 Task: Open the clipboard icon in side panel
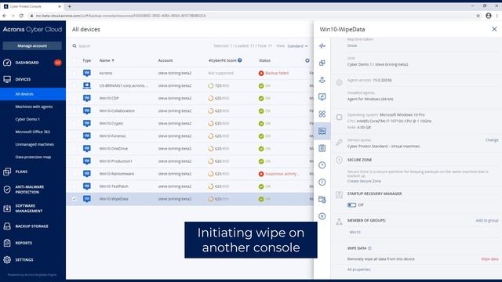[x=322, y=148]
